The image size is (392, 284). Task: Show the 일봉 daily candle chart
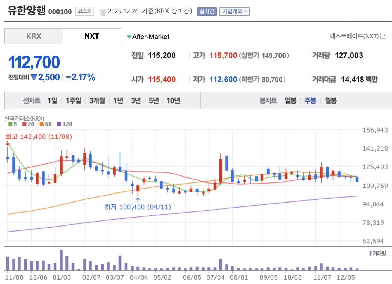click(291, 100)
